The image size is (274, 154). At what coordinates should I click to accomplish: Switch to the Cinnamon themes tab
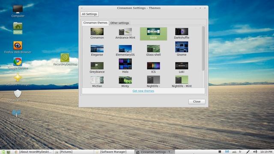point(95,23)
